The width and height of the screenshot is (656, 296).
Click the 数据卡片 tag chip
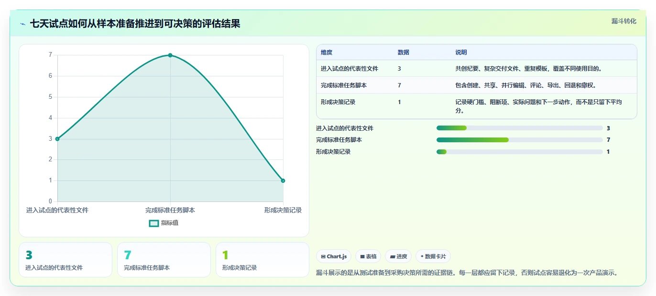[x=433, y=256]
